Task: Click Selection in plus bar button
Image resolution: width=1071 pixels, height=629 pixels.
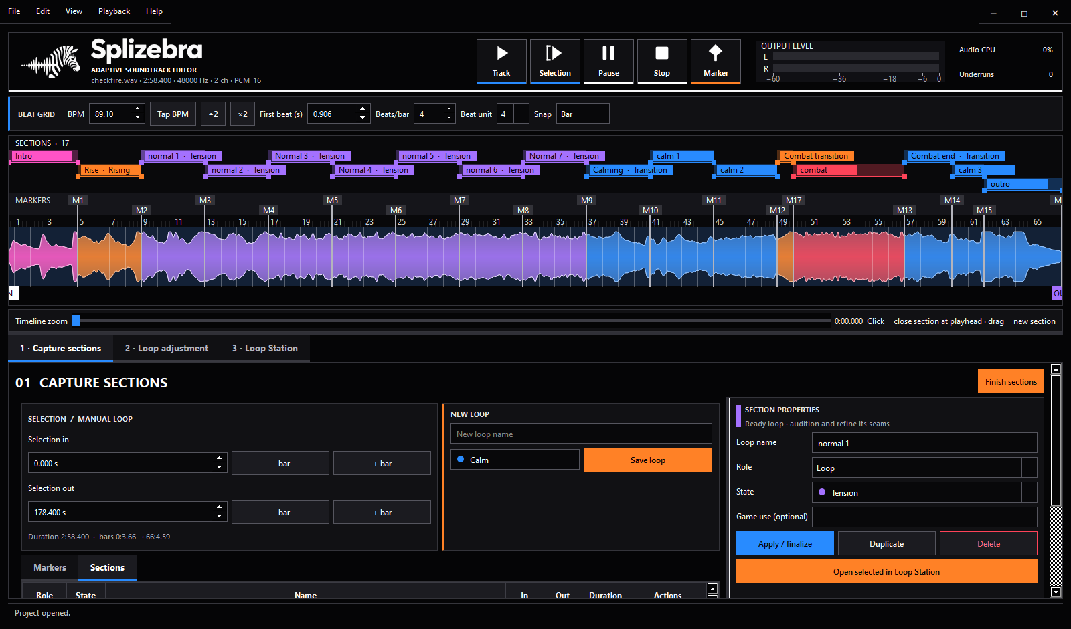Action: click(x=382, y=463)
